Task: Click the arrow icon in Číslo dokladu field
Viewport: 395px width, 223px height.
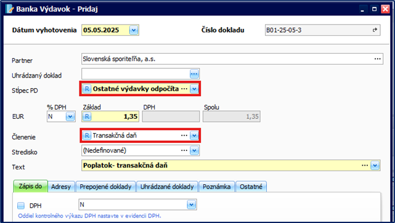Action: (375, 30)
